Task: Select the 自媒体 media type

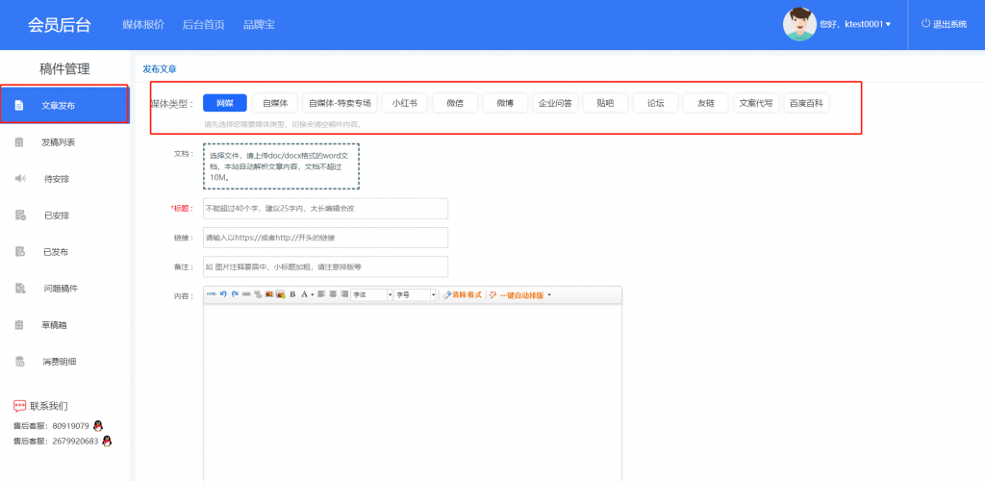Action: pyautogui.click(x=275, y=103)
